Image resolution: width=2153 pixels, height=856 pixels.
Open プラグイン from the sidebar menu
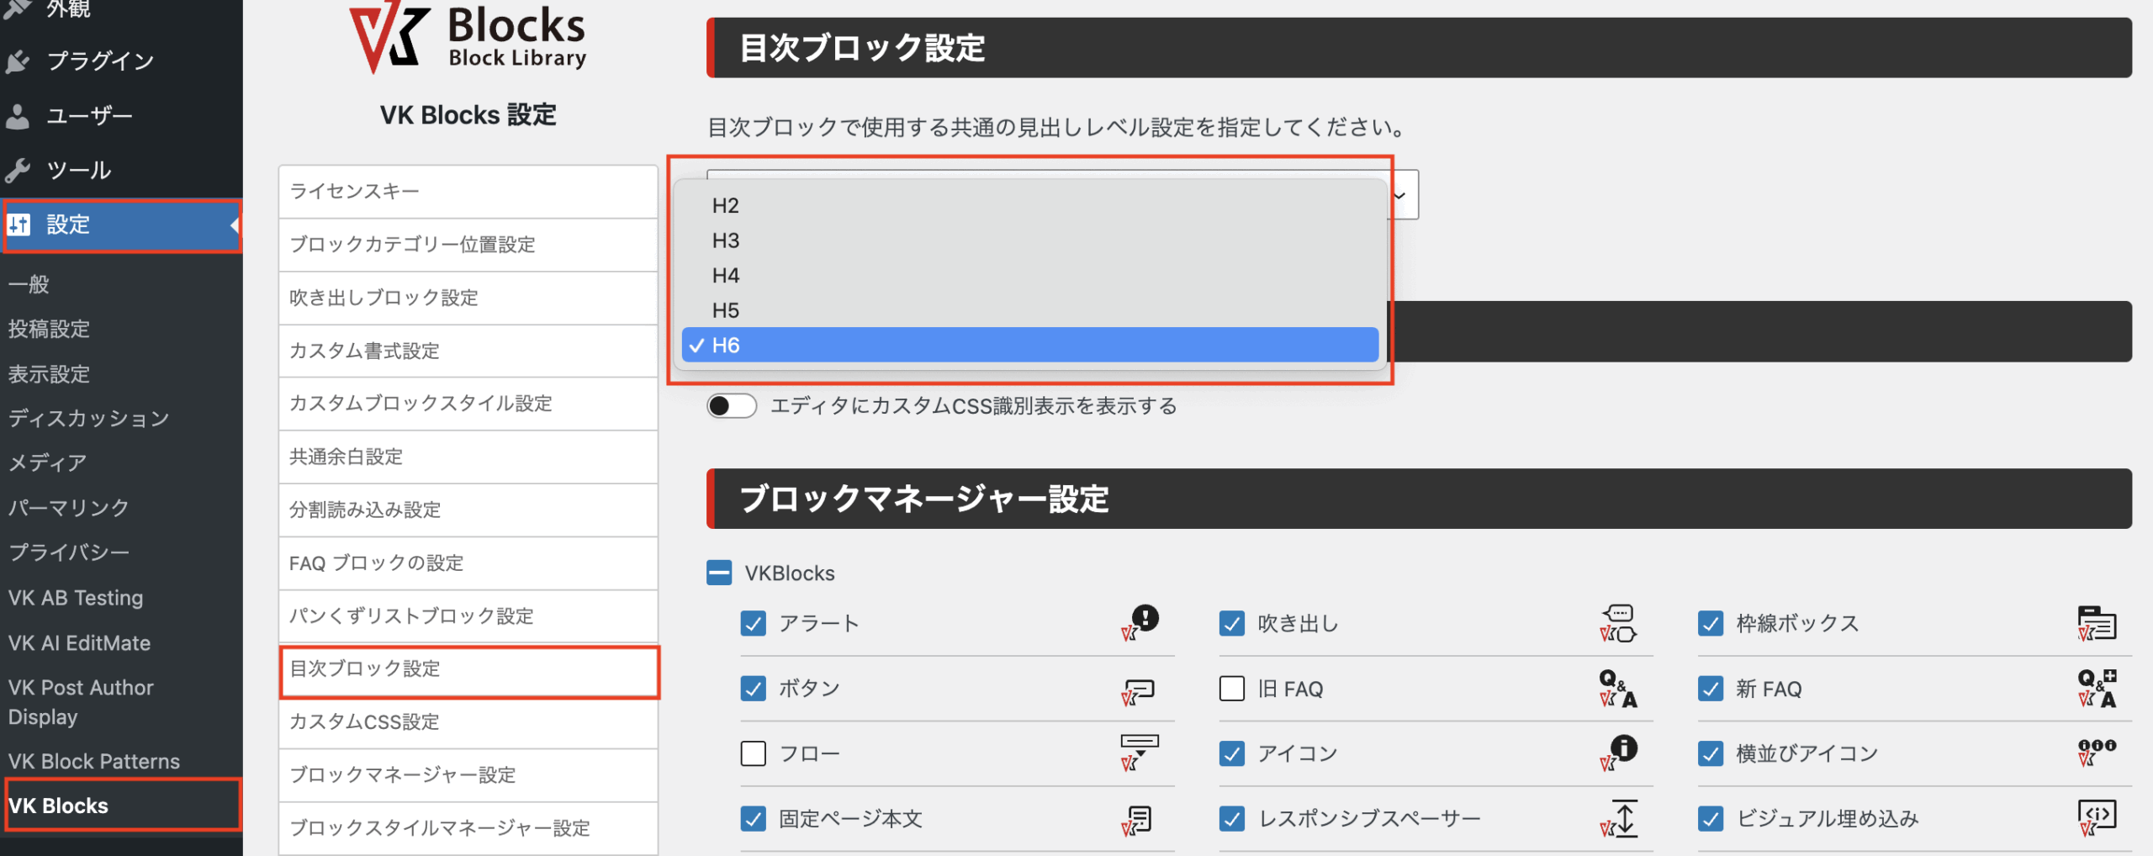click(x=97, y=60)
